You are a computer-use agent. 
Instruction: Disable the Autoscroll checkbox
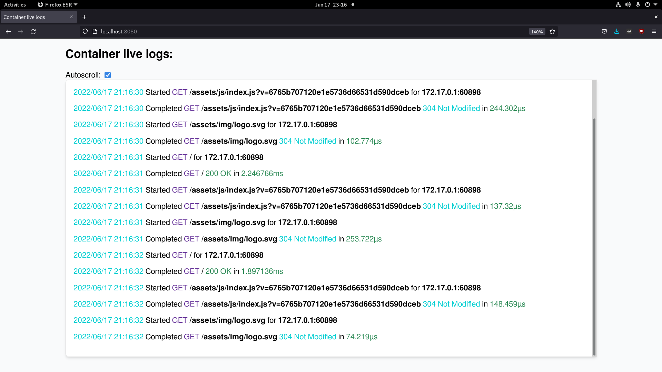108,75
